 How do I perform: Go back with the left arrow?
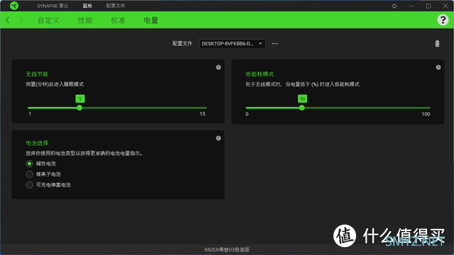point(8,20)
